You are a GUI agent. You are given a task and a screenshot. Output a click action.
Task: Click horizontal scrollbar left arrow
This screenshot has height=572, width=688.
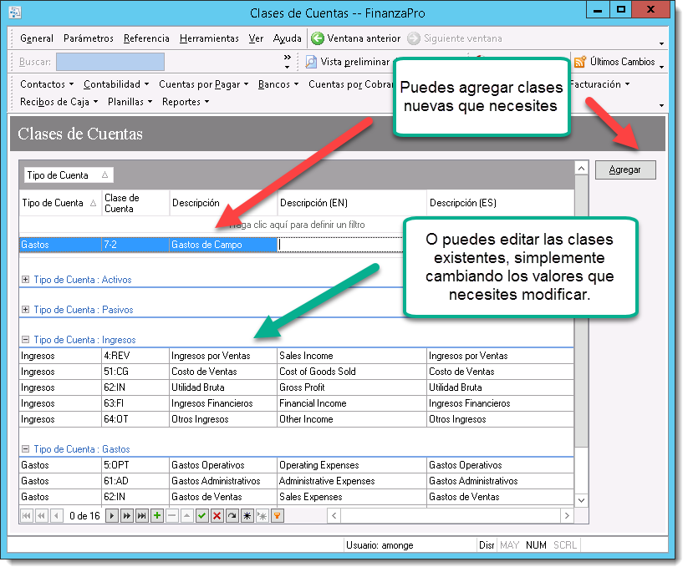[334, 515]
